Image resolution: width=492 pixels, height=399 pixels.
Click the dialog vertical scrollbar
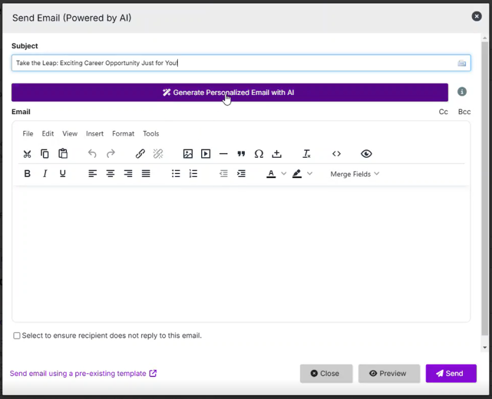[485, 188]
